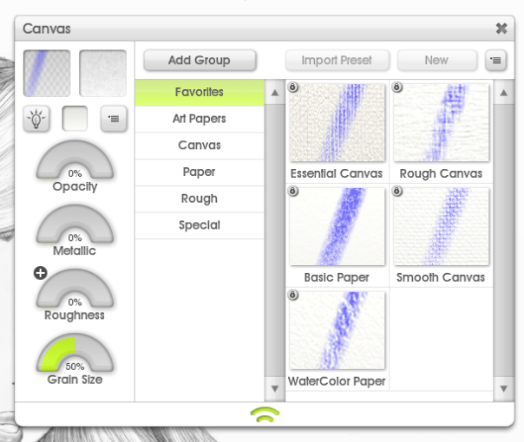Select the Art Papers group

199,119
